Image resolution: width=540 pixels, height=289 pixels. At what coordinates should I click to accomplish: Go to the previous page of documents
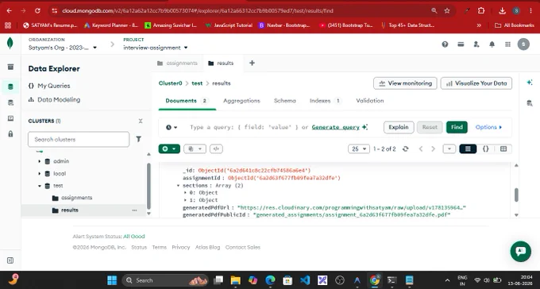[x=421, y=148]
